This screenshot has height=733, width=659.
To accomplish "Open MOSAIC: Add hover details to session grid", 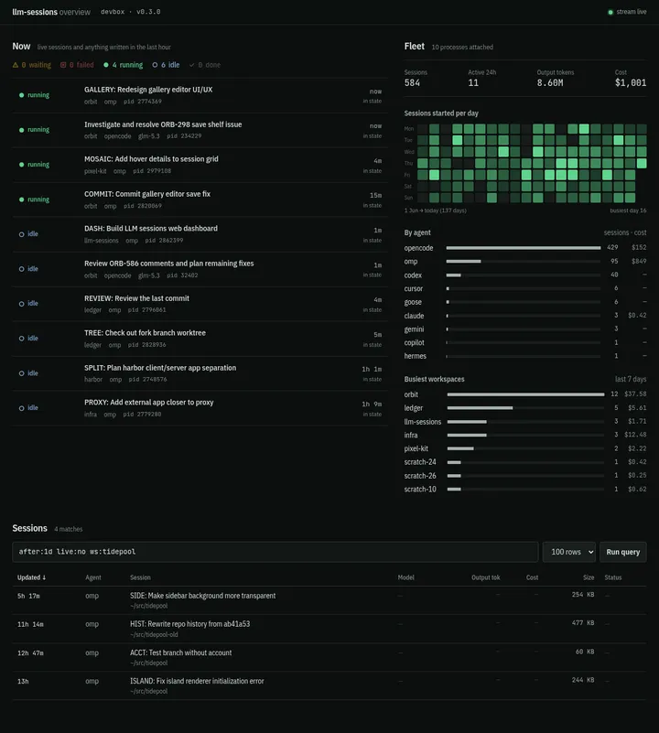I will [x=200, y=165].
